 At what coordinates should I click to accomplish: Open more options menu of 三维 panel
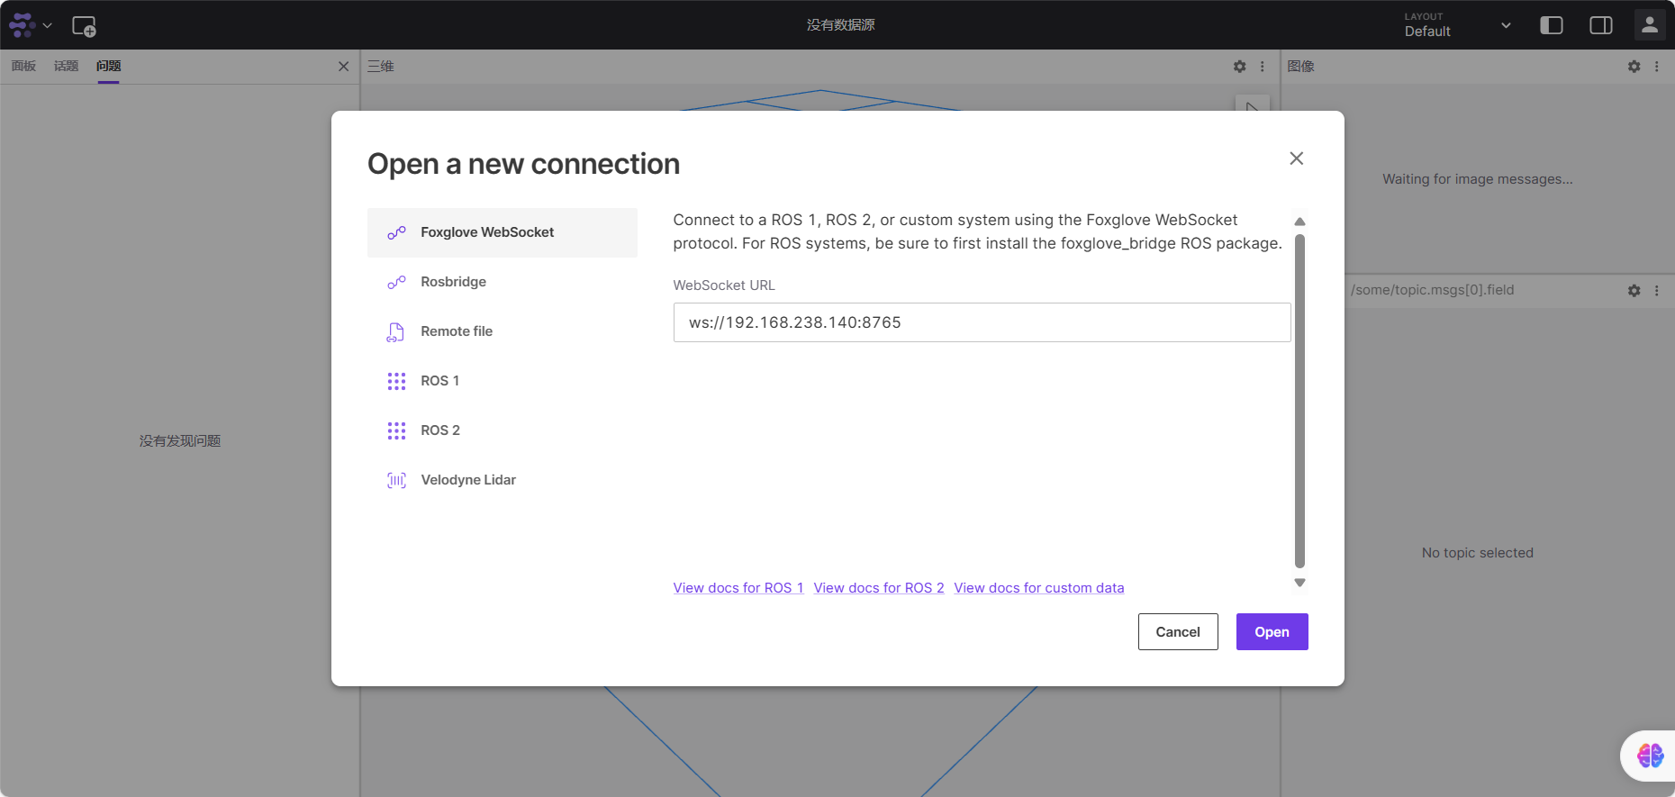point(1263,67)
